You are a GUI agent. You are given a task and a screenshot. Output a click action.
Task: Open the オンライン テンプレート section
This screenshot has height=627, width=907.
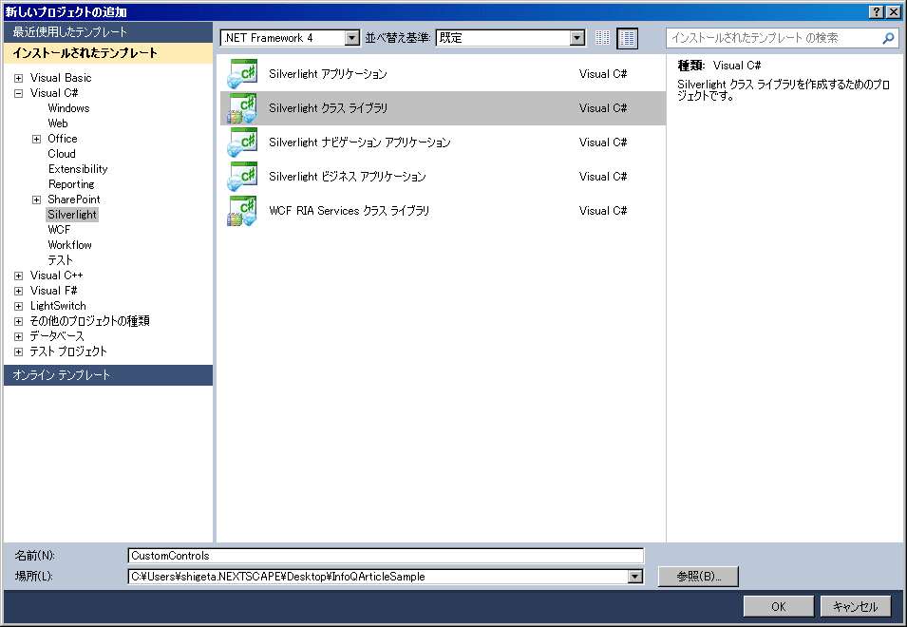pyautogui.click(x=108, y=375)
